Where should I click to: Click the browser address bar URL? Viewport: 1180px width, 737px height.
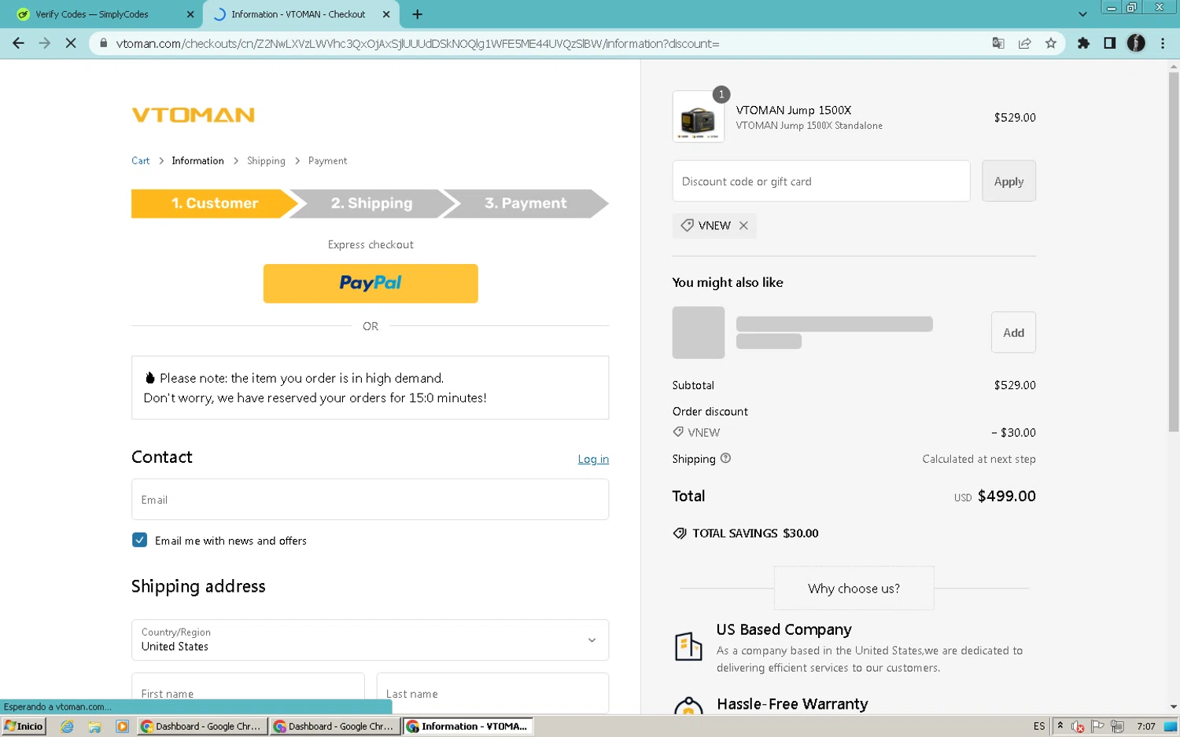pyautogui.click(x=417, y=43)
